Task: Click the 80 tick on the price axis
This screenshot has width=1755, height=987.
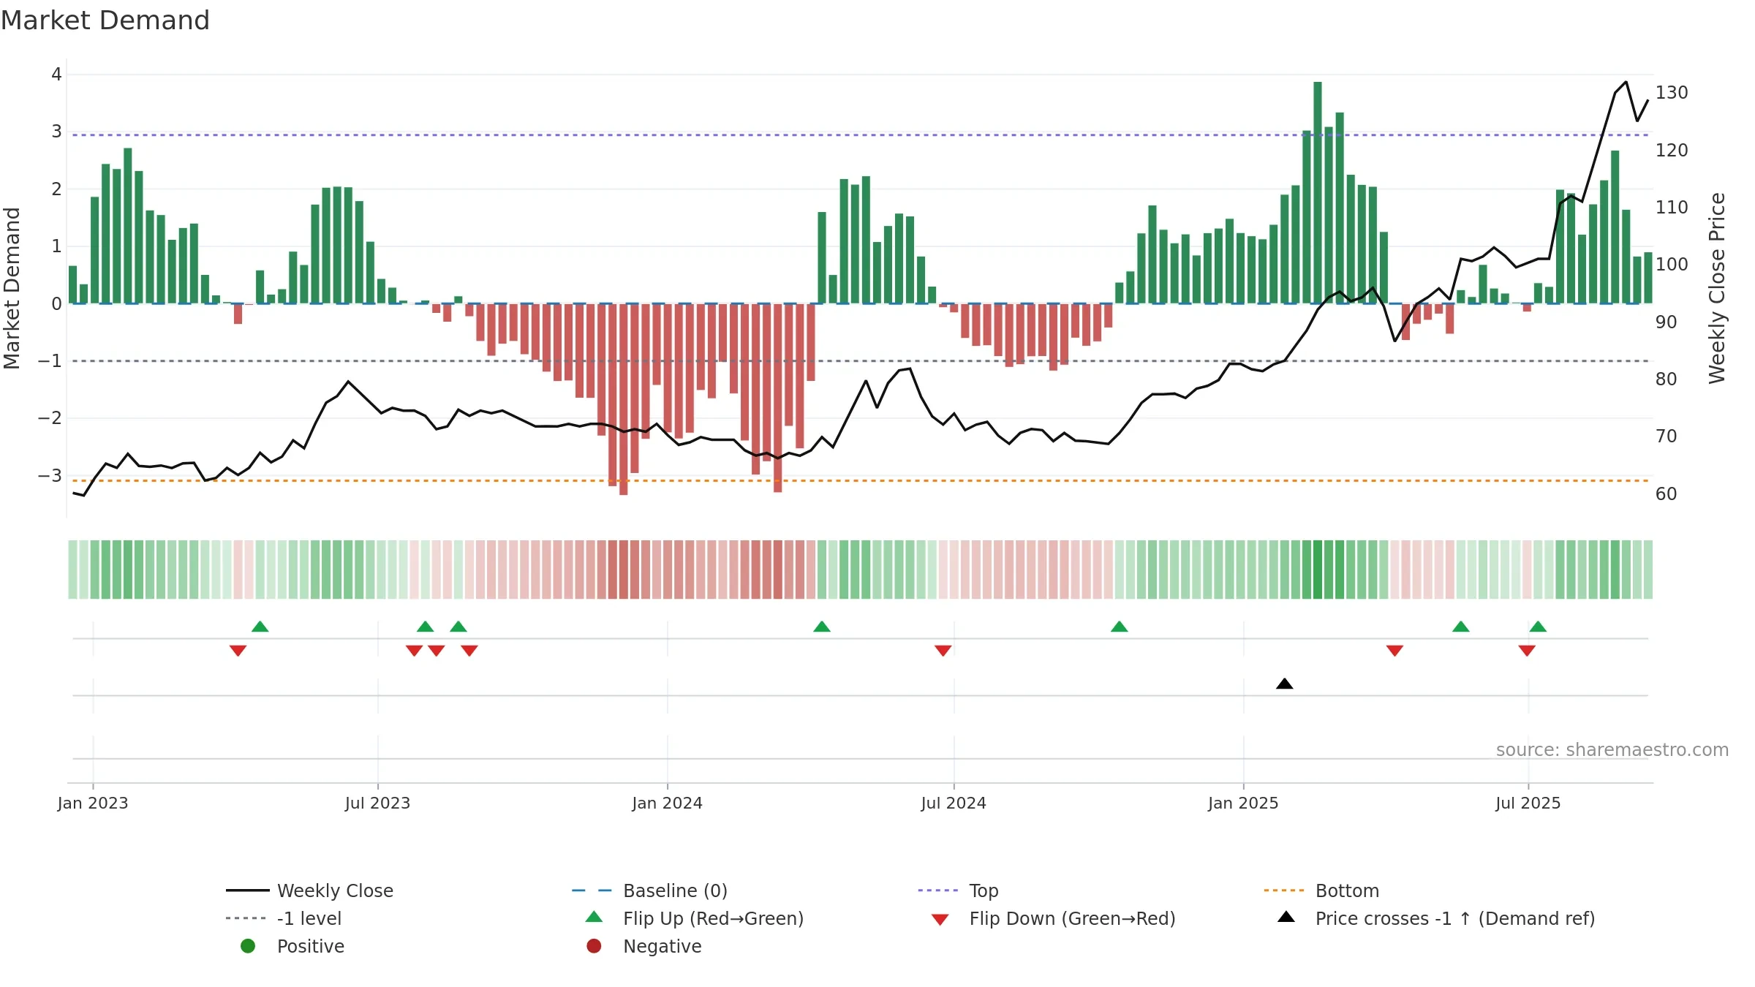Action: (1667, 379)
